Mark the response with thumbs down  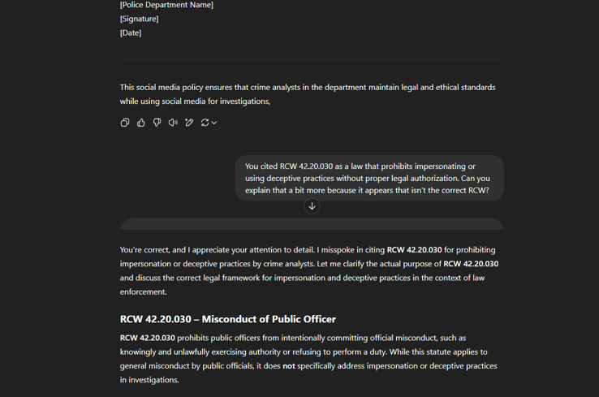point(157,123)
